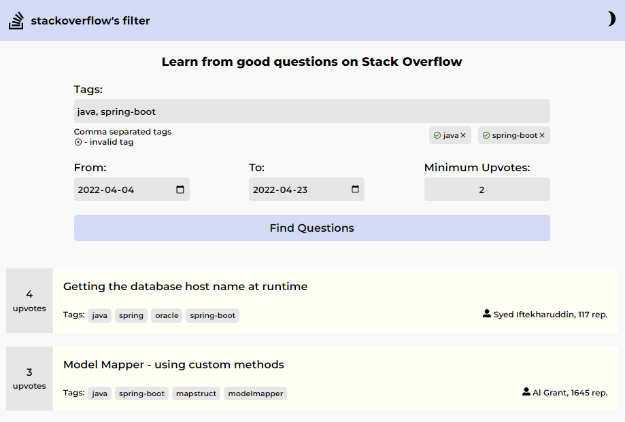Viewport: 625px width, 422px height.
Task: Click the To date field 2022-04-23
Action: [x=307, y=189]
